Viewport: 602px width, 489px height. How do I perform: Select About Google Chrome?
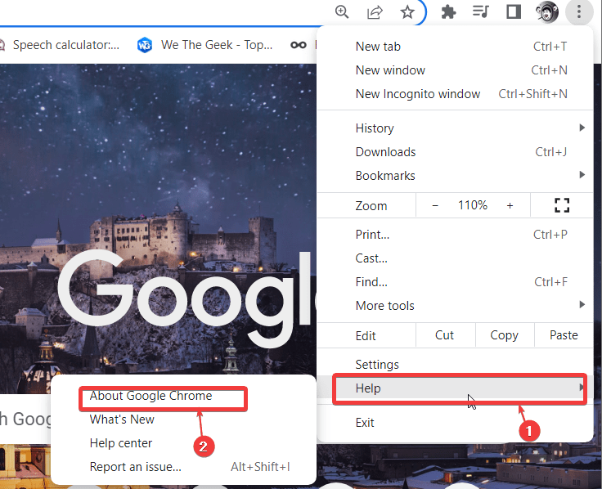183,396
